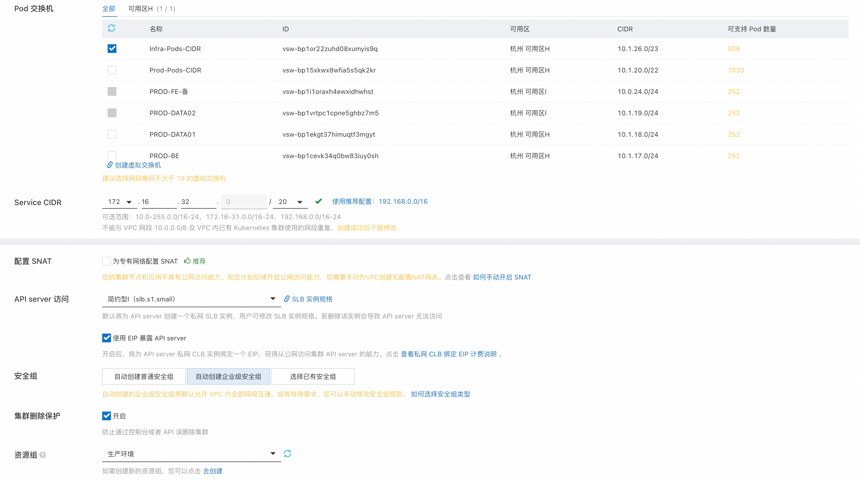
Task: Open 如何选择安全组类型 link
Action: tap(440, 394)
